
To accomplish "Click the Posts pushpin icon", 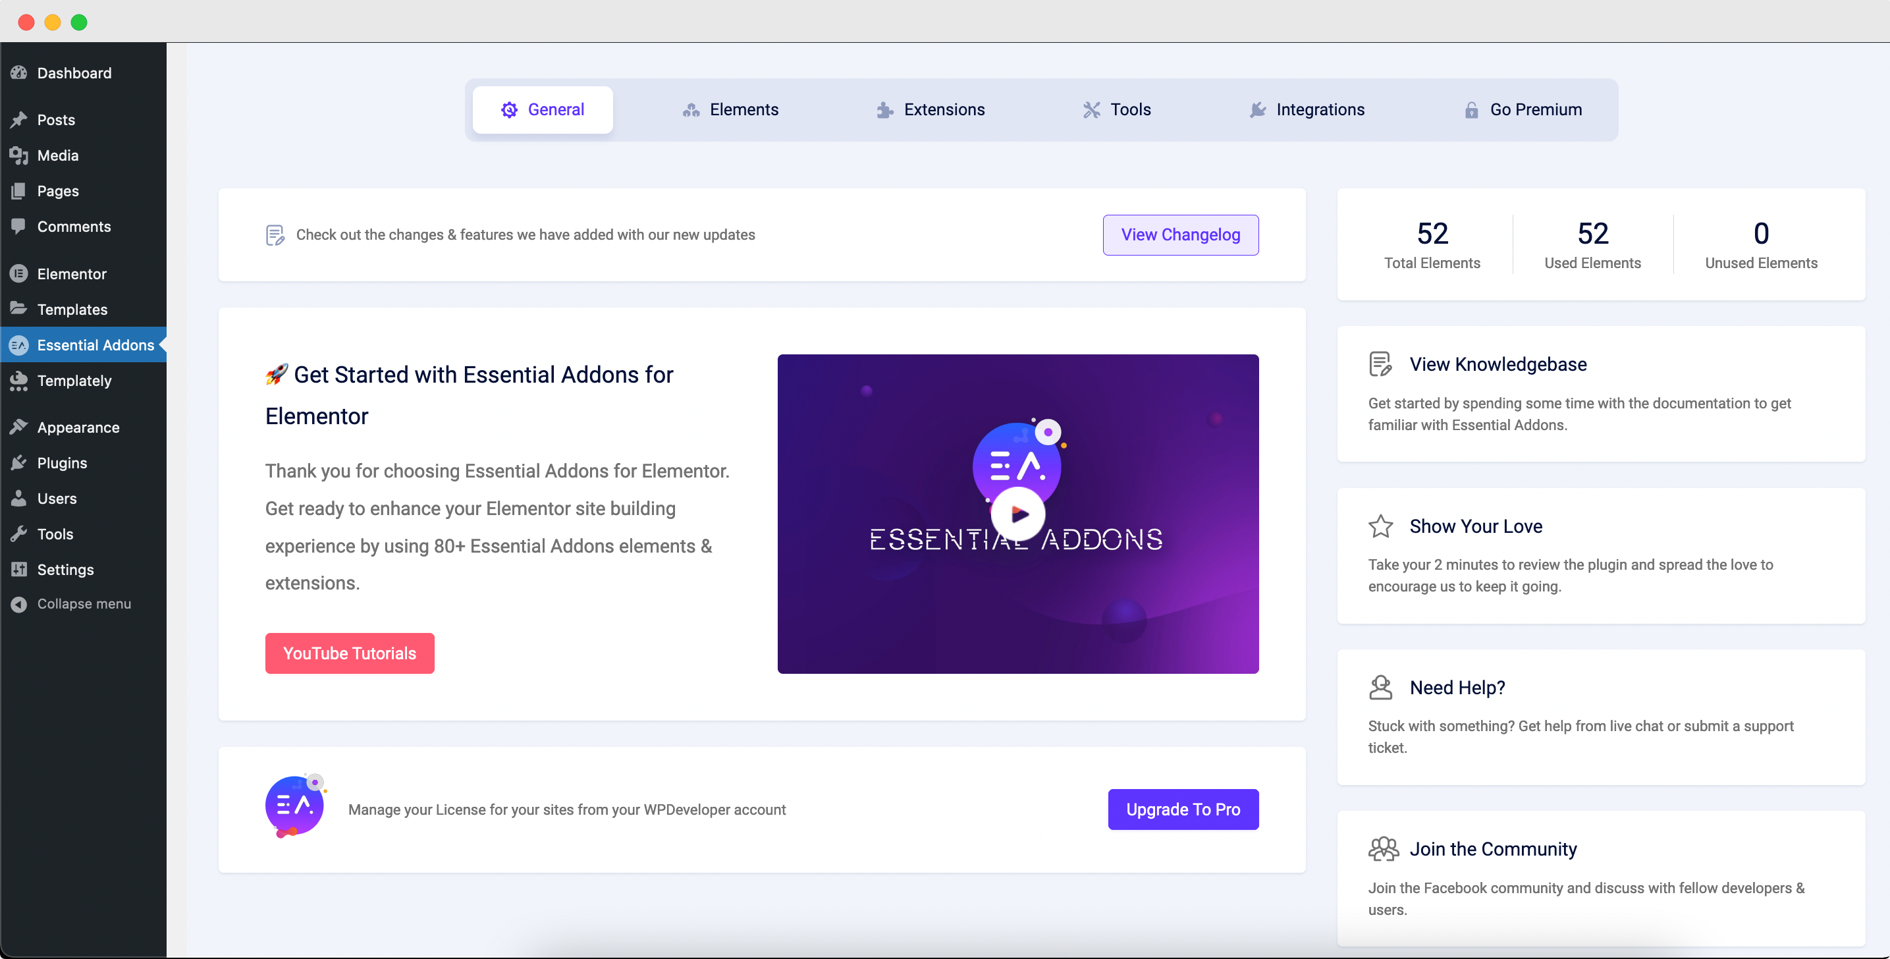I will (18, 120).
